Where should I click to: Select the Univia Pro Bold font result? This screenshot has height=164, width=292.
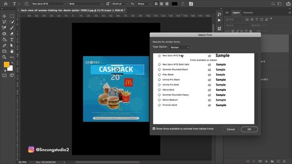pyautogui.click(x=203, y=85)
